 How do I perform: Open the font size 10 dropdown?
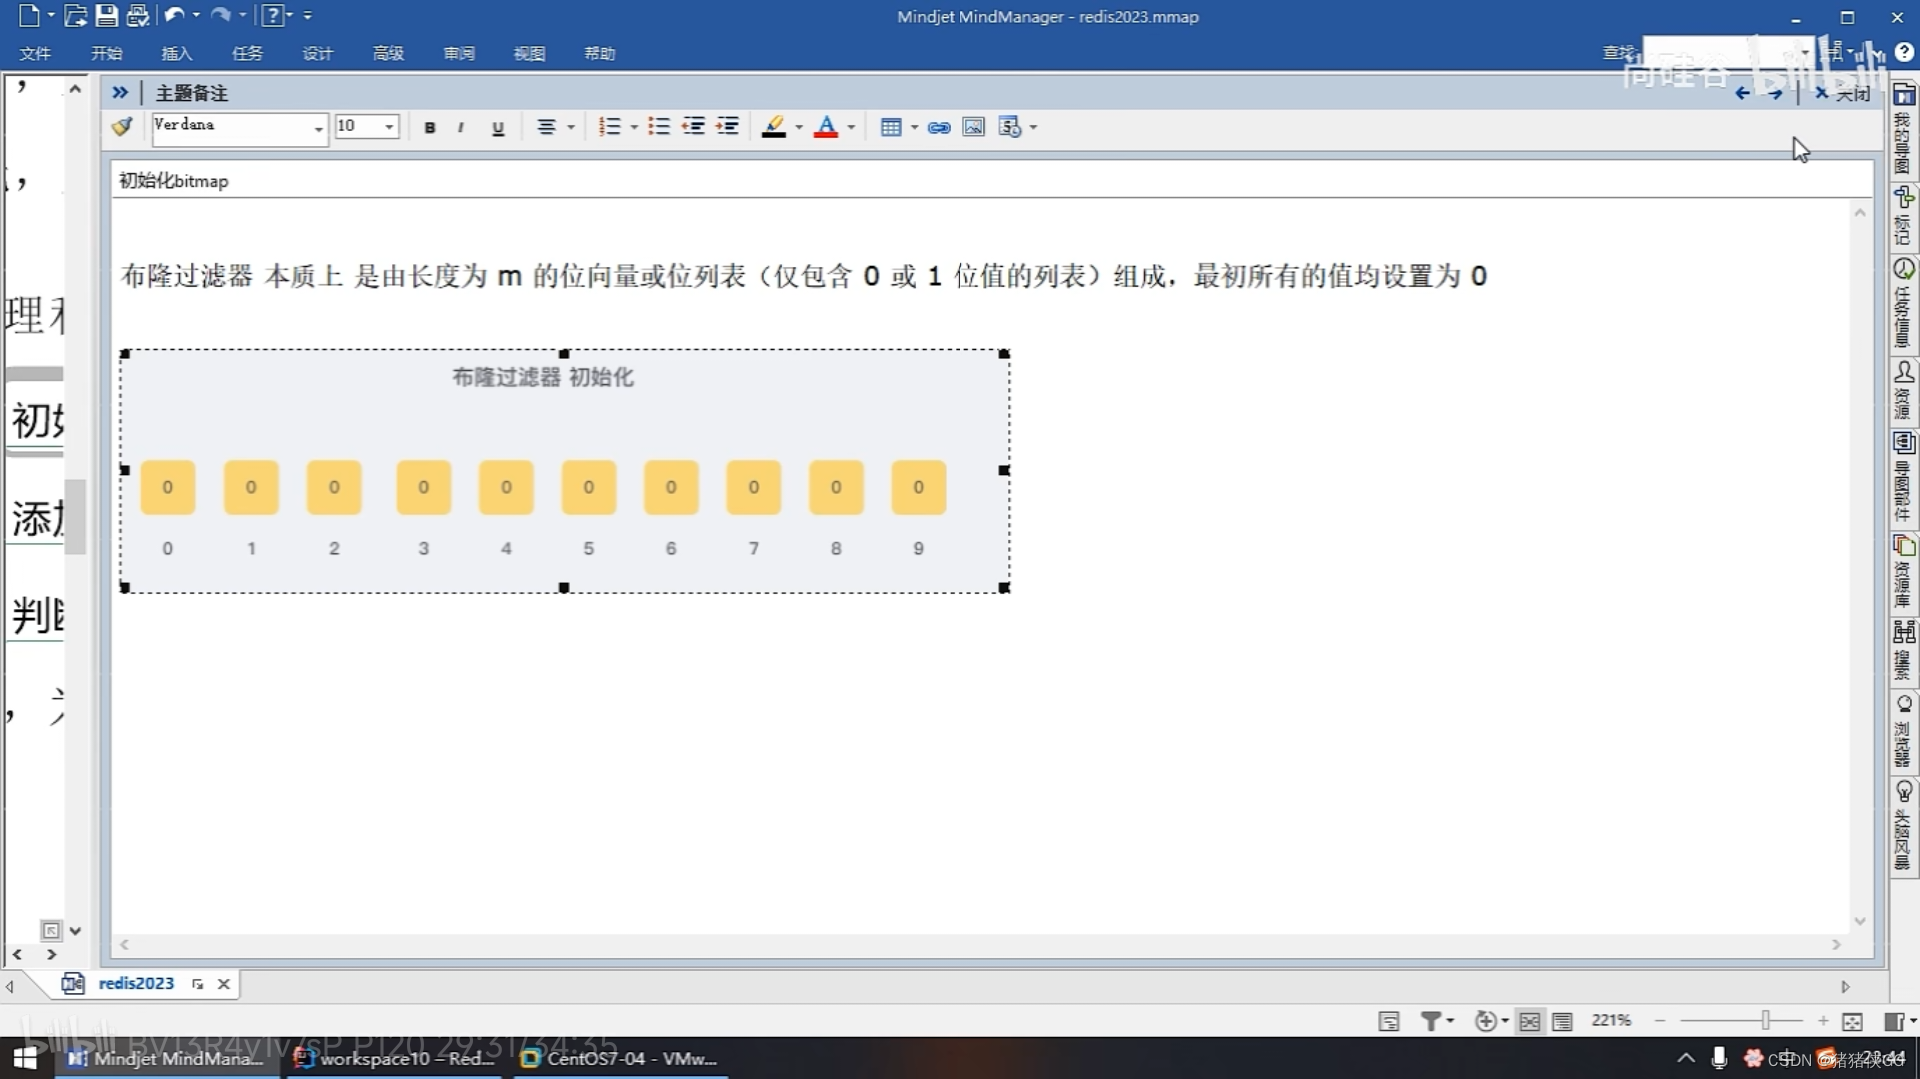[389, 127]
